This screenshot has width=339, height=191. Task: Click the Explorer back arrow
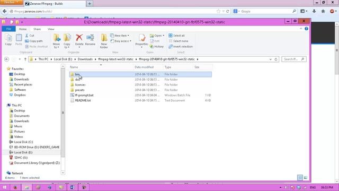[7, 59]
